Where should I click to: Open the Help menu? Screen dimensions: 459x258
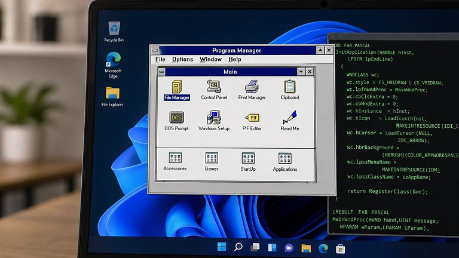(234, 59)
